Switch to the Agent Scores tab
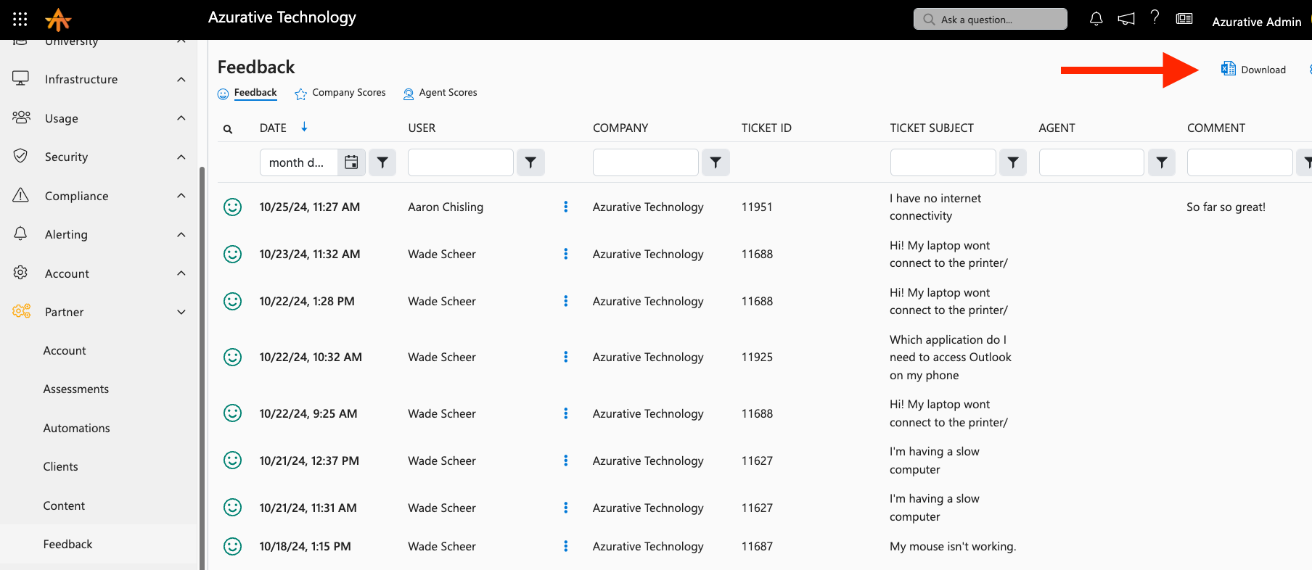Screen dimensions: 1312x570 [x=440, y=93]
